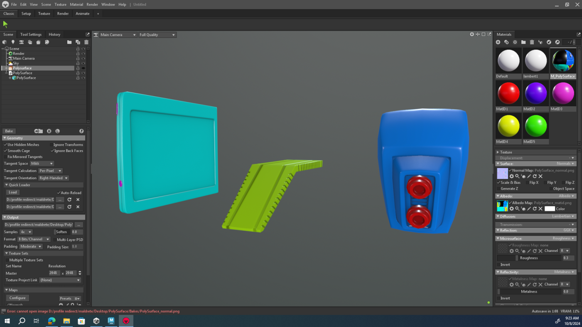Add new baker with bread loaf icon
Image resolution: width=582 pixels, height=327 pixels.
point(38,42)
